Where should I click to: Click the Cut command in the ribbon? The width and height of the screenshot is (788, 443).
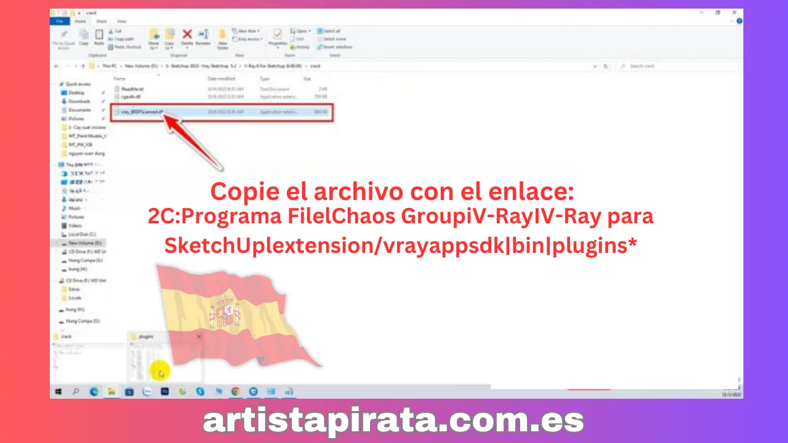115,31
